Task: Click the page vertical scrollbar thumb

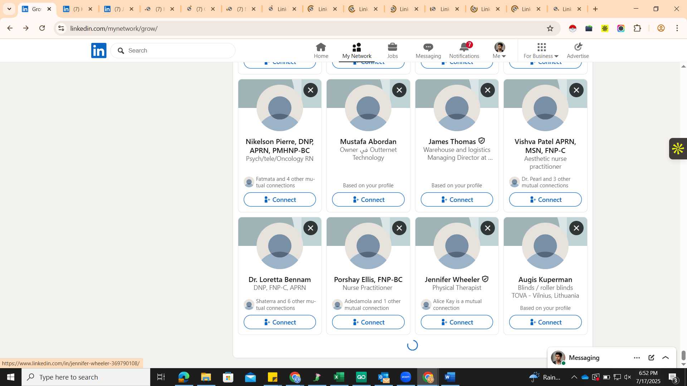Action: click(683, 355)
